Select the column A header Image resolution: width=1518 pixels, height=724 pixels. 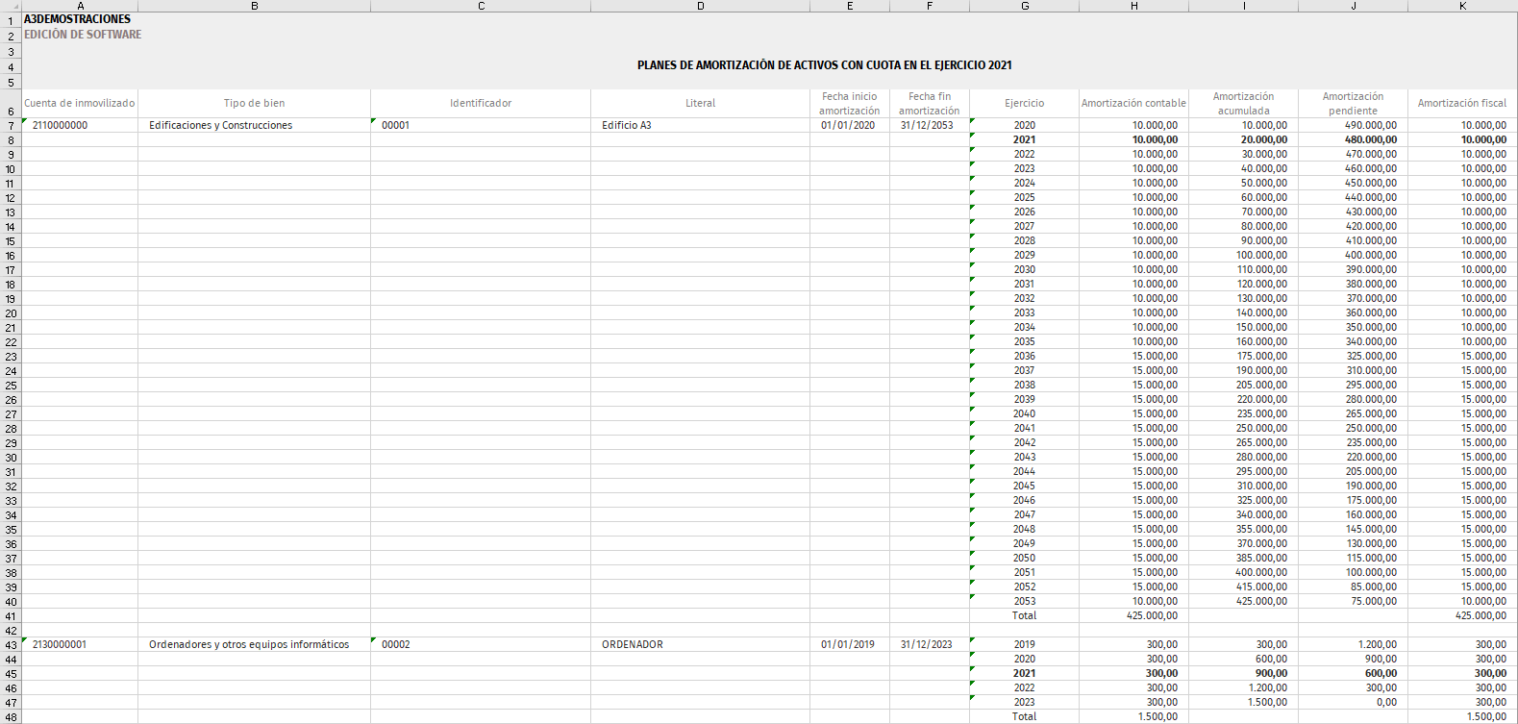point(80,6)
